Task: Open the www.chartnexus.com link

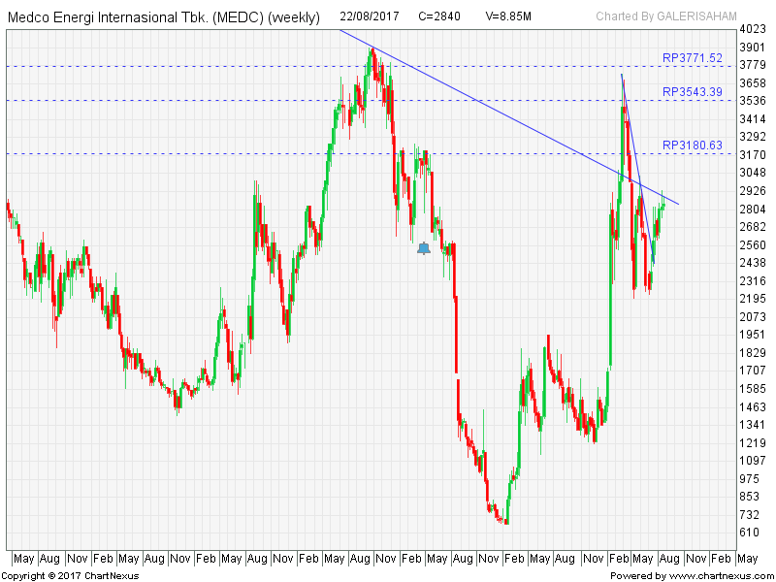Action: [x=716, y=575]
